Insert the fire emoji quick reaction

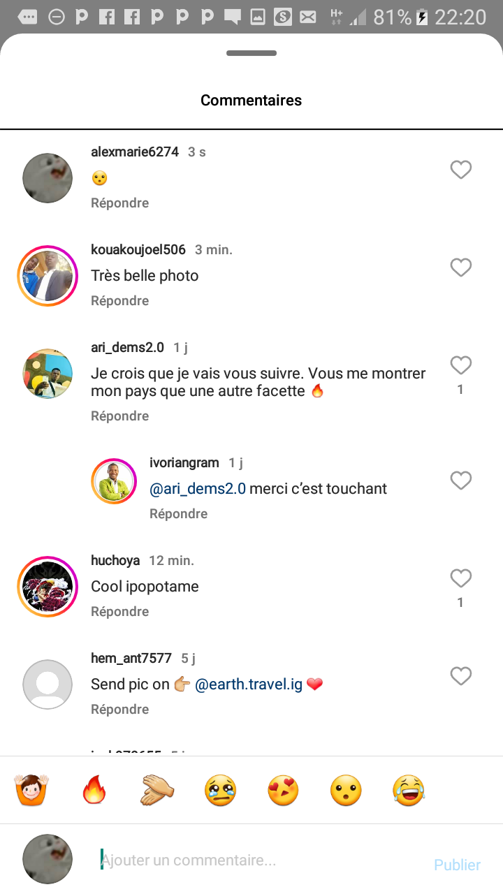tap(94, 791)
